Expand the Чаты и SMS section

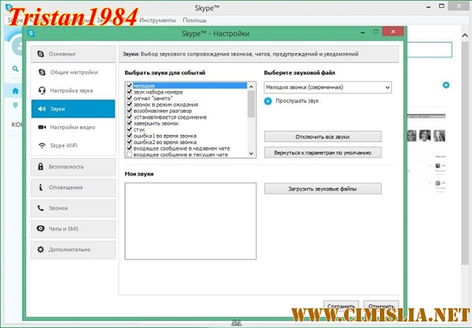[73, 228]
